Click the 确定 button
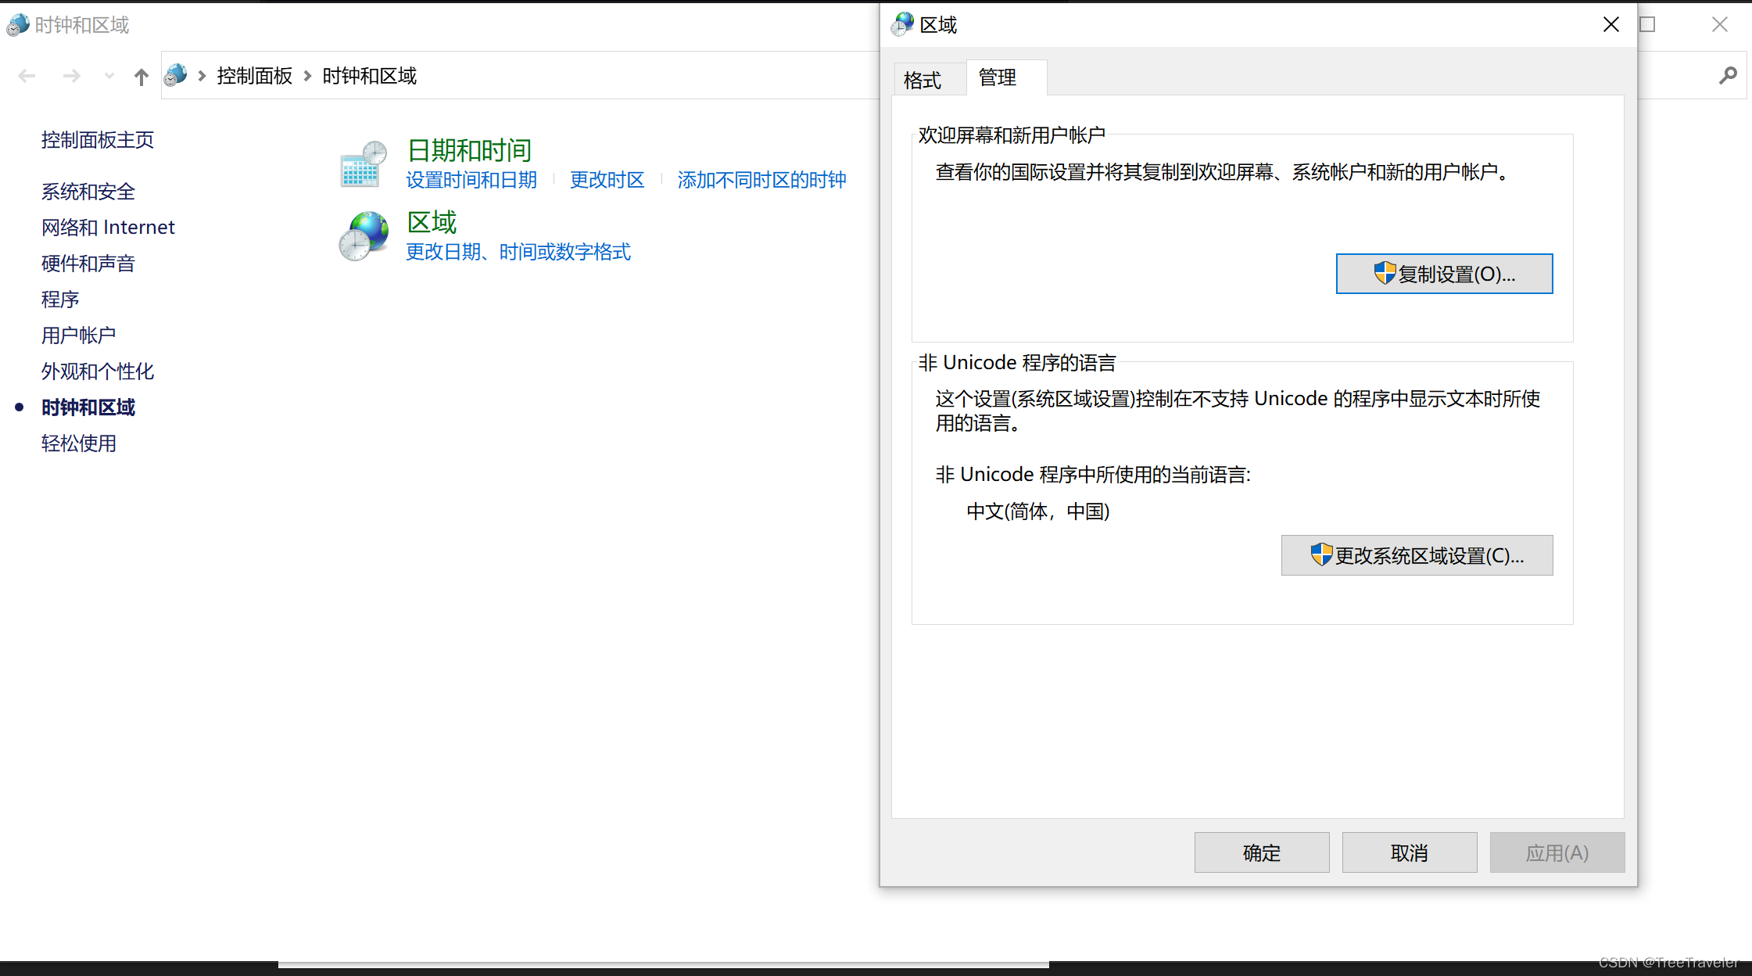Image resolution: width=1752 pixels, height=976 pixels. pos(1262,852)
